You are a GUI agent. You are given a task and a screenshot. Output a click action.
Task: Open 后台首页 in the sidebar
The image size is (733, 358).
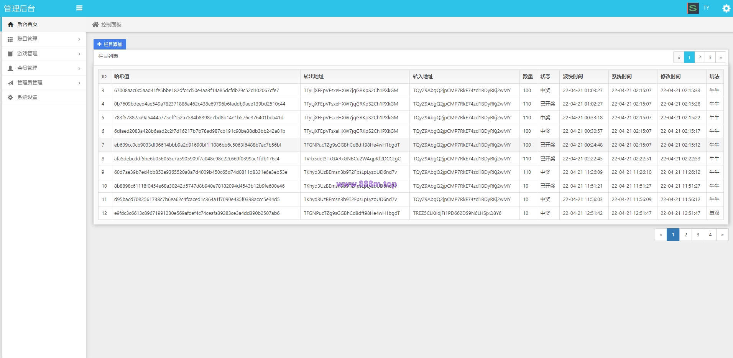point(44,24)
